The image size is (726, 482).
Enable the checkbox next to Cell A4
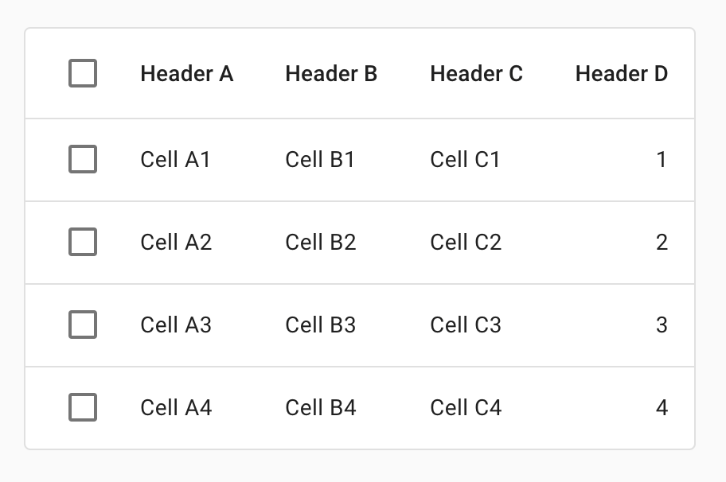pos(83,408)
